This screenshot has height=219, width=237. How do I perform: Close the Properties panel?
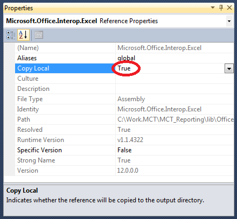pos(229,8)
